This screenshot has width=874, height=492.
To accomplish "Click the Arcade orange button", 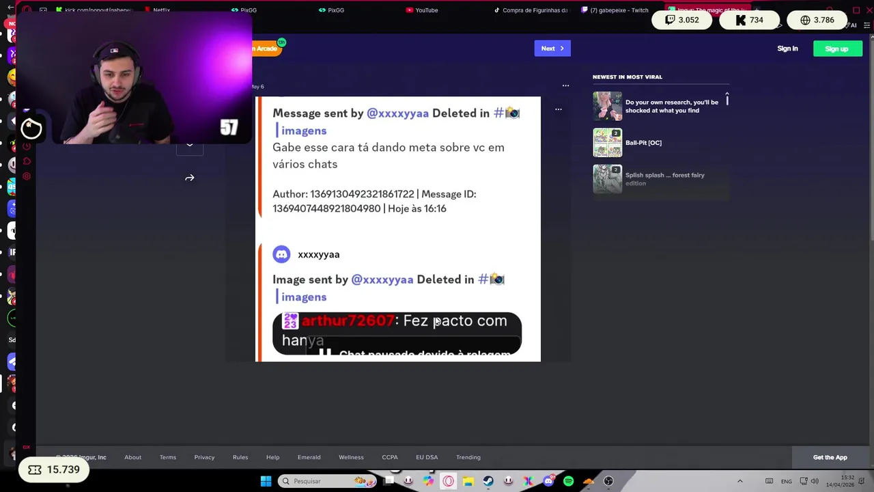I will [x=266, y=49].
